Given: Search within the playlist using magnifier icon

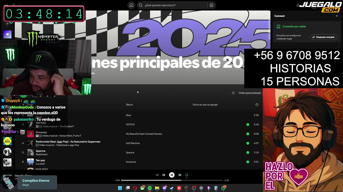Looking at the screenshot, I should [x=233, y=93].
